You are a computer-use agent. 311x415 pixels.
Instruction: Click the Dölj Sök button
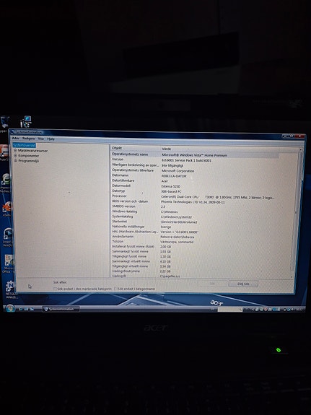coord(243,284)
